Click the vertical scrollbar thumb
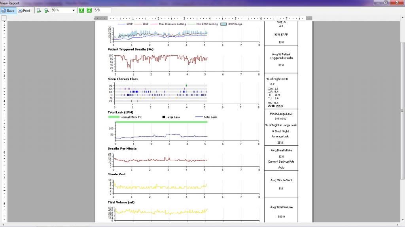Viewport: 405px width, 227px height. pos(402,111)
